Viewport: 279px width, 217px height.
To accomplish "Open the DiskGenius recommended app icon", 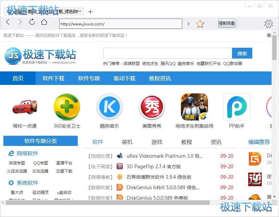I will [x=255, y=158].
